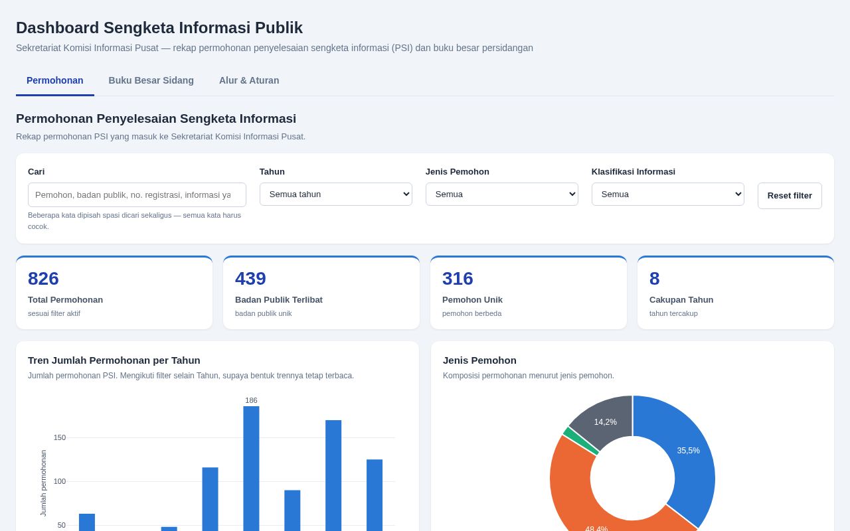Click the 8 Cakupan Tahun card

pos(736,293)
